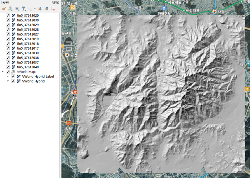Screen dimensions: 250x178
Task: Select the VWorld Hybrid layer name
Action: 33,81
